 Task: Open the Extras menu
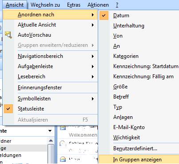point(74,5)
